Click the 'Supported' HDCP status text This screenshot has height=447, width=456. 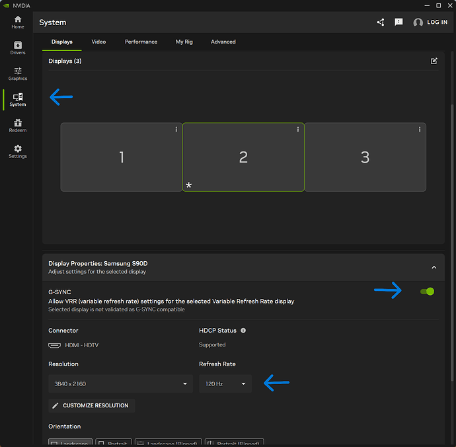tap(212, 345)
